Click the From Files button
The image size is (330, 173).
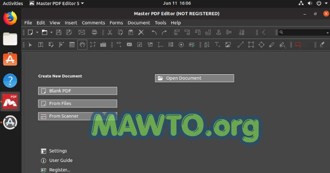point(77,103)
